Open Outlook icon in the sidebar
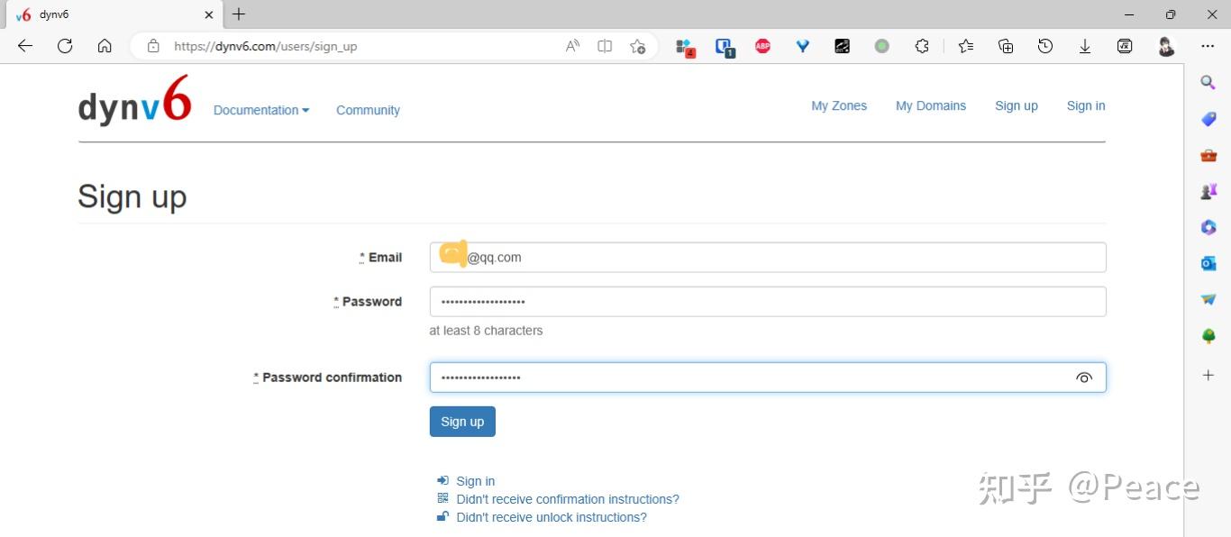The height and width of the screenshot is (537, 1231). point(1208,263)
